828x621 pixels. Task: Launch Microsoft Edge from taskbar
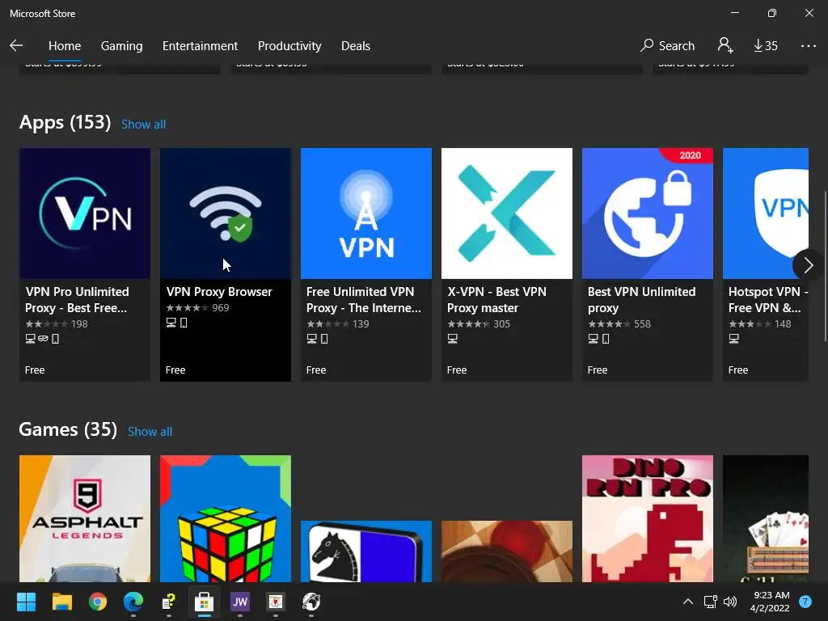[x=133, y=602]
